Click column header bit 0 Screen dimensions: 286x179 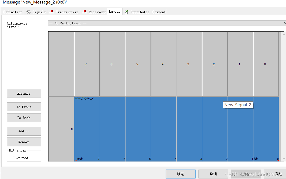pyautogui.click(x=266, y=64)
